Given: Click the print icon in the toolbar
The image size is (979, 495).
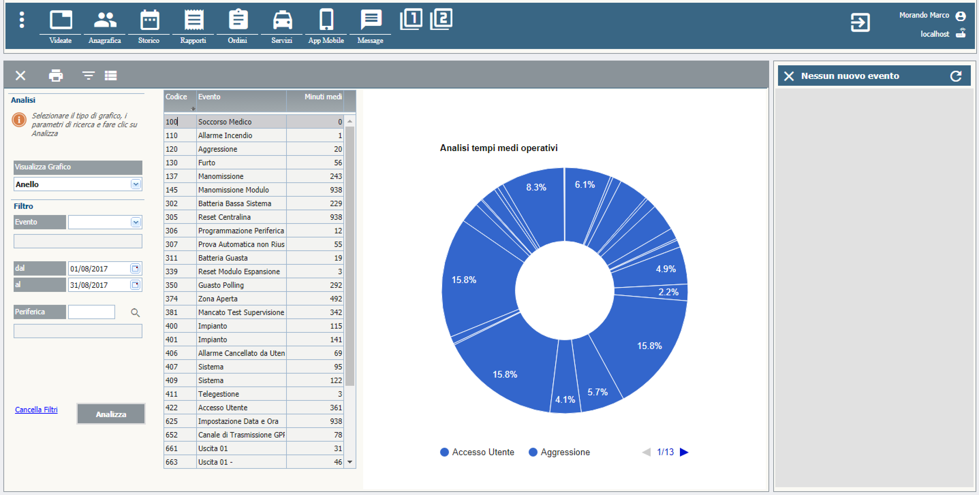Looking at the screenshot, I should [56, 76].
